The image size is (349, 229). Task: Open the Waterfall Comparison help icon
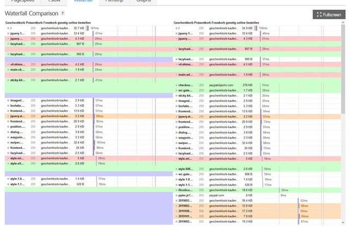pos(63,13)
